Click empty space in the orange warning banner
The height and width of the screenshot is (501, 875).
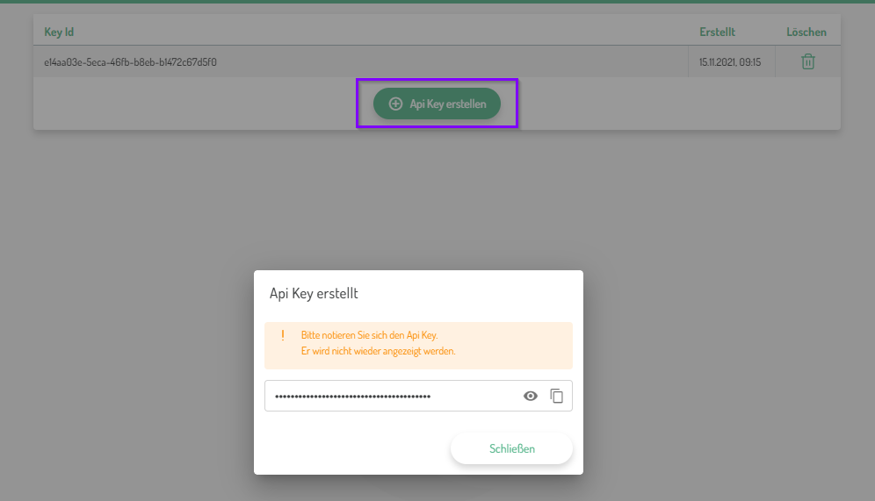(518, 344)
